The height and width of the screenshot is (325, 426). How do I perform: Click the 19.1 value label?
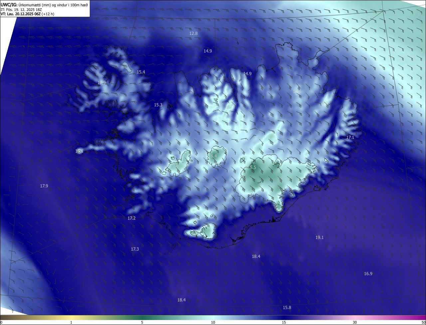tap(319, 238)
